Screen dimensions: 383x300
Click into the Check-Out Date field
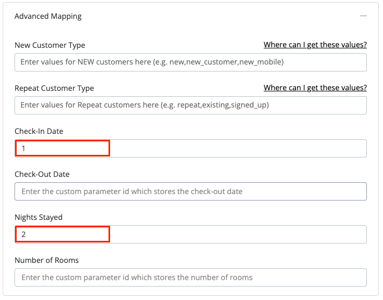[x=191, y=191]
